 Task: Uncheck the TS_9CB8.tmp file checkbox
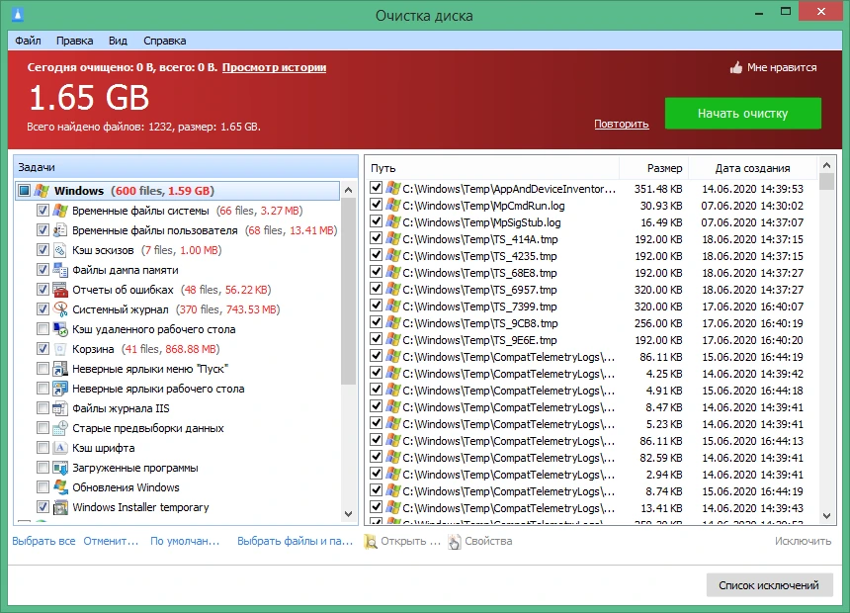click(x=377, y=322)
